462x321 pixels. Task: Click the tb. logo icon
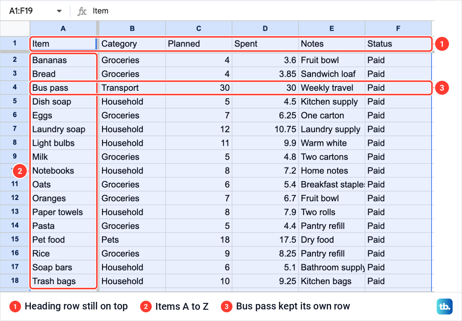(x=444, y=306)
